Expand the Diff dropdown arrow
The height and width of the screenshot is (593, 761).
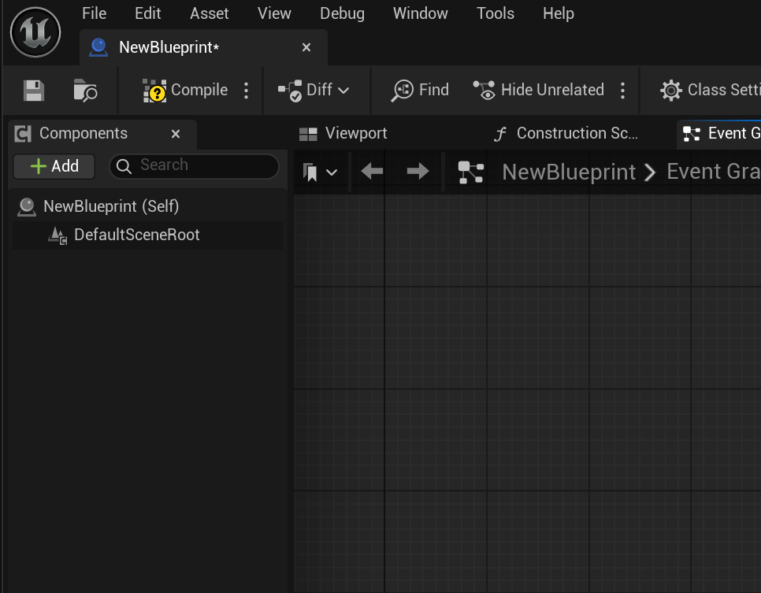tap(343, 91)
